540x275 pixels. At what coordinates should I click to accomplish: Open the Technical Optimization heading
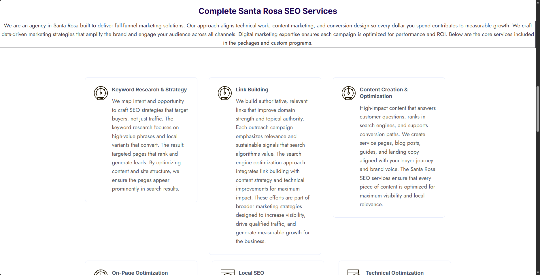394,272
